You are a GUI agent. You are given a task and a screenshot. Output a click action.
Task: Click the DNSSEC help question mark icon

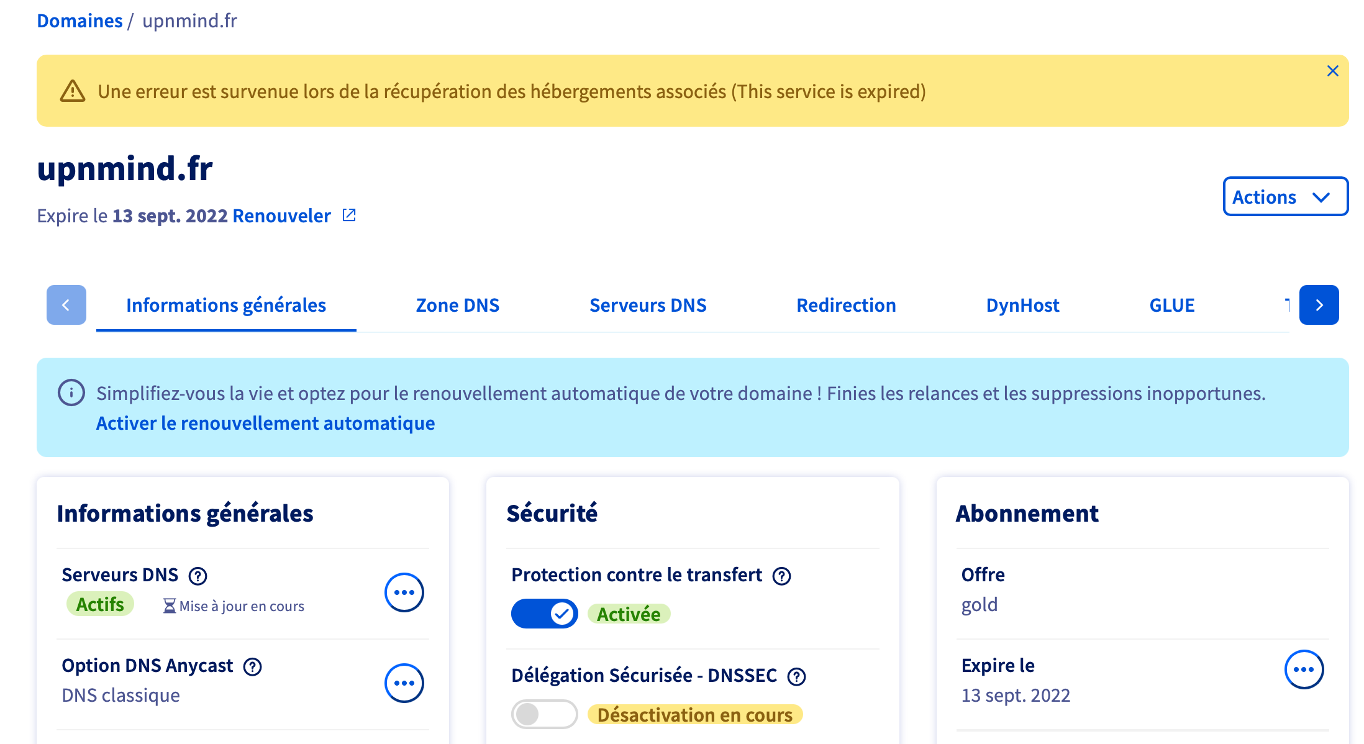coord(796,676)
